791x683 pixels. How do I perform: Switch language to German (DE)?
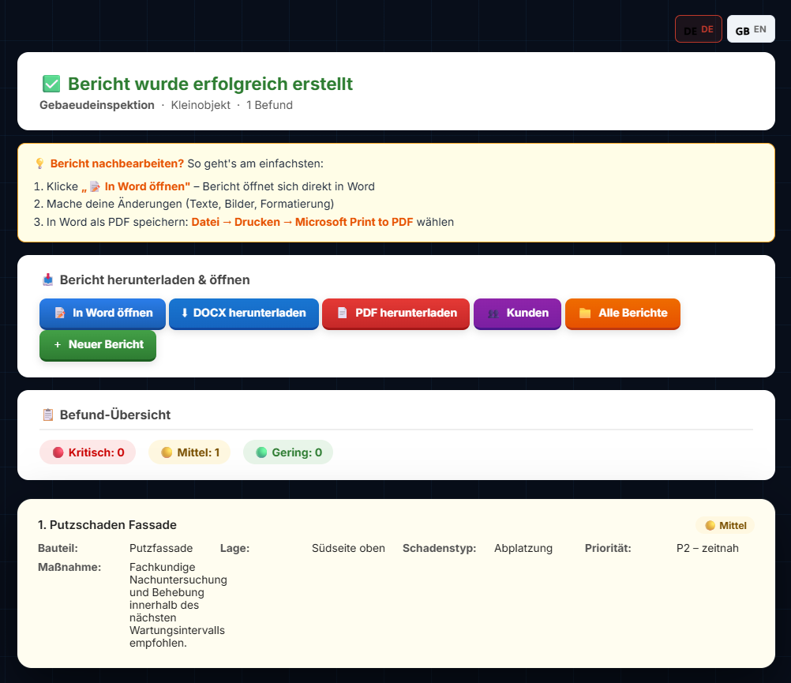pyautogui.click(x=698, y=30)
